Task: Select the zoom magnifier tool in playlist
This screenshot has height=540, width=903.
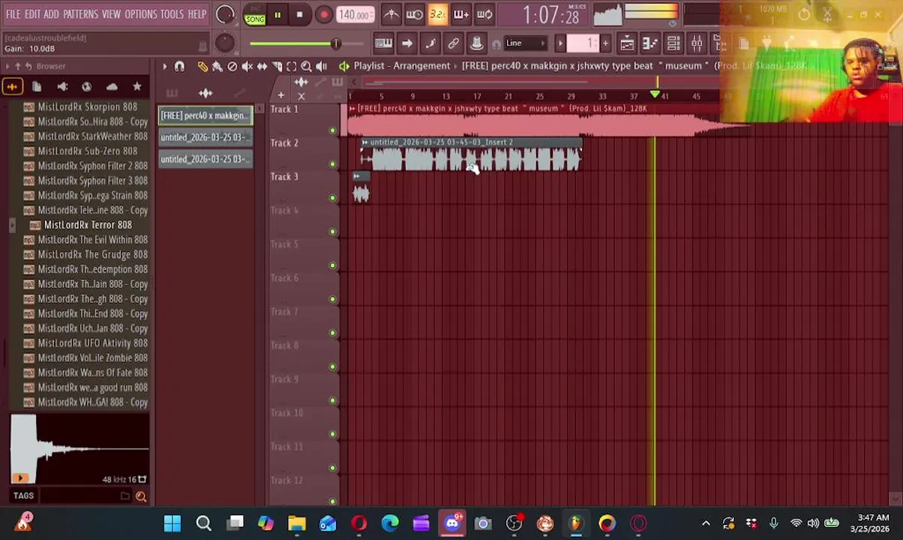Action: pyautogui.click(x=306, y=67)
